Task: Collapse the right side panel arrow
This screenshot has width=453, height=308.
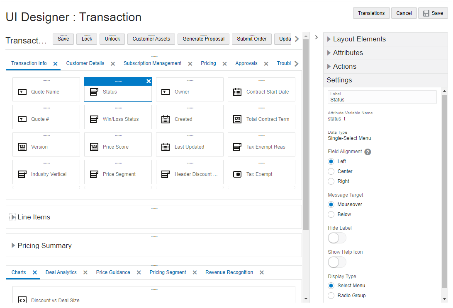Action: (317, 37)
